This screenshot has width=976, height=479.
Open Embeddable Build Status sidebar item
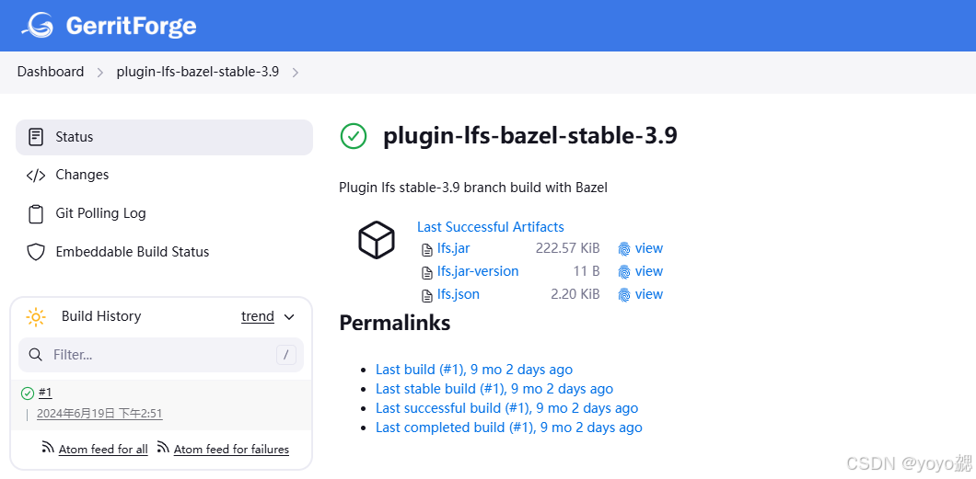[x=164, y=252]
